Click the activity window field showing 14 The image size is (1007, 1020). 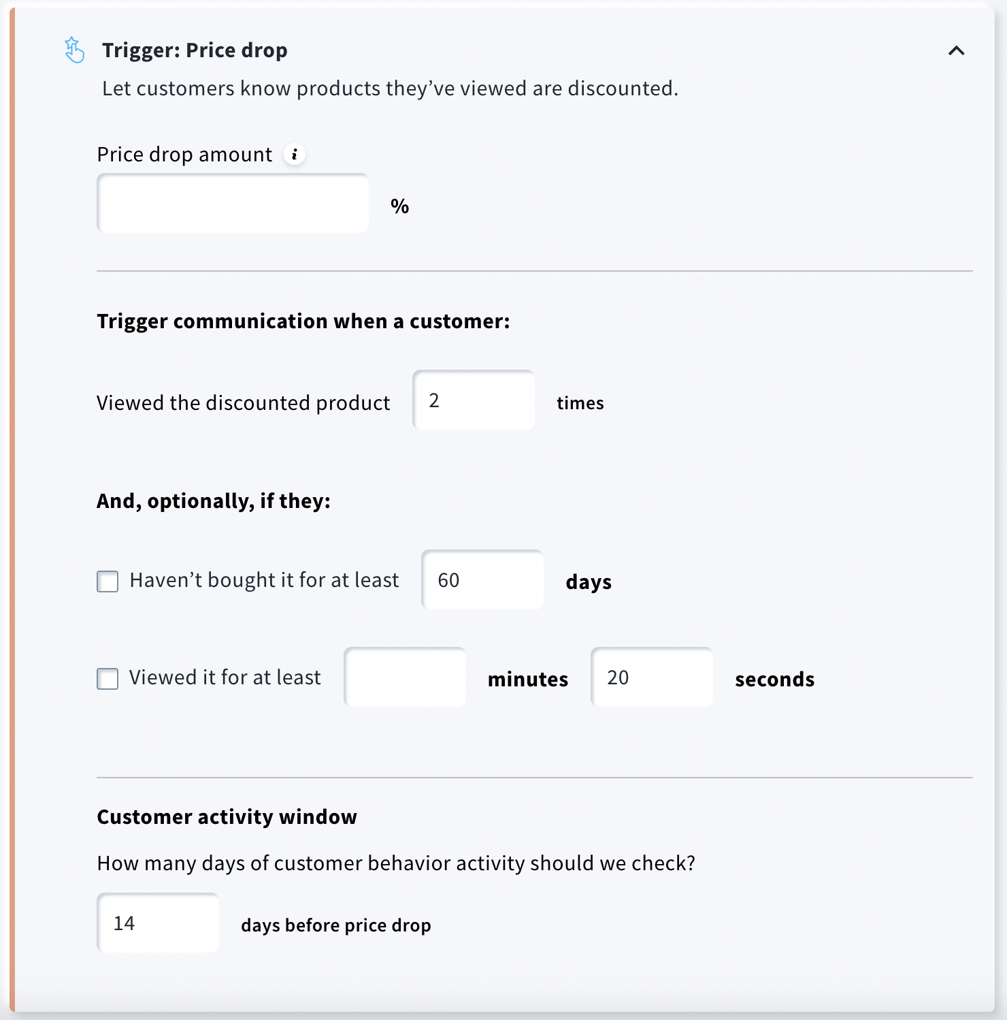coord(157,923)
